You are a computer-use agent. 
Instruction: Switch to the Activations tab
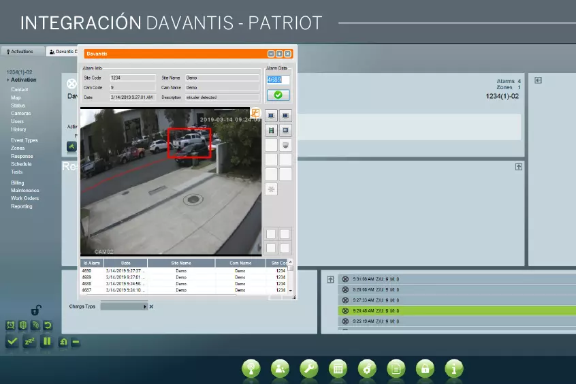[22, 52]
